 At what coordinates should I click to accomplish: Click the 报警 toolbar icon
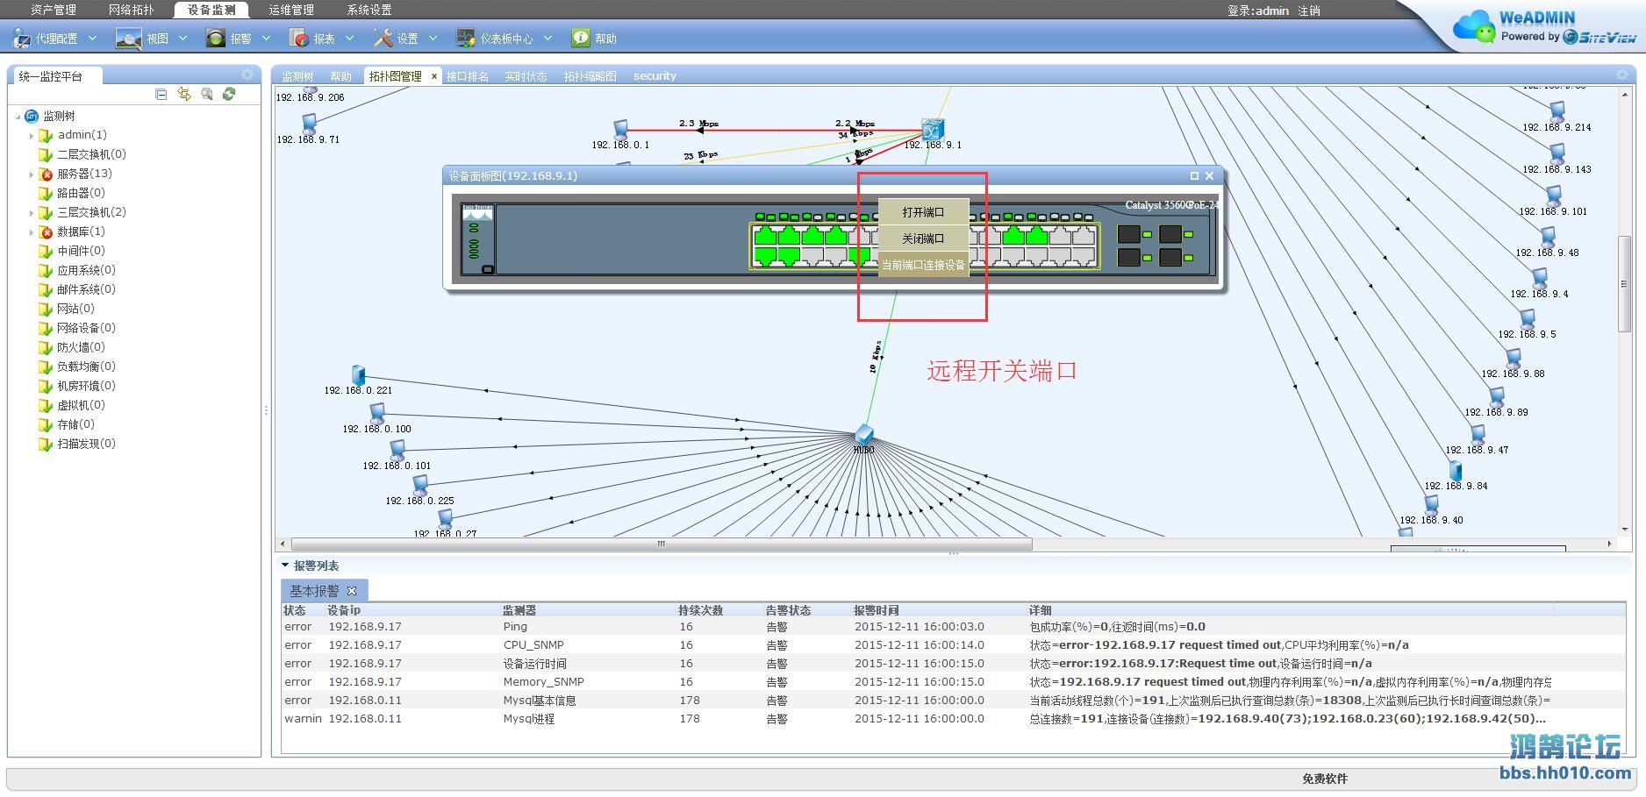(x=215, y=38)
